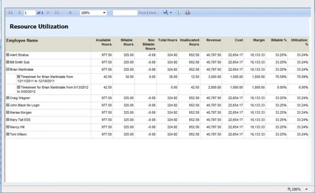
Task: Go to previous report page
Action: pyautogui.click(x=19, y=13)
